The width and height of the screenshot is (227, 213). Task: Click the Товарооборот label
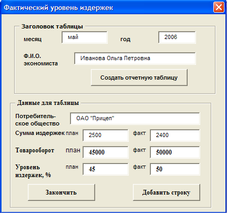click(35, 150)
